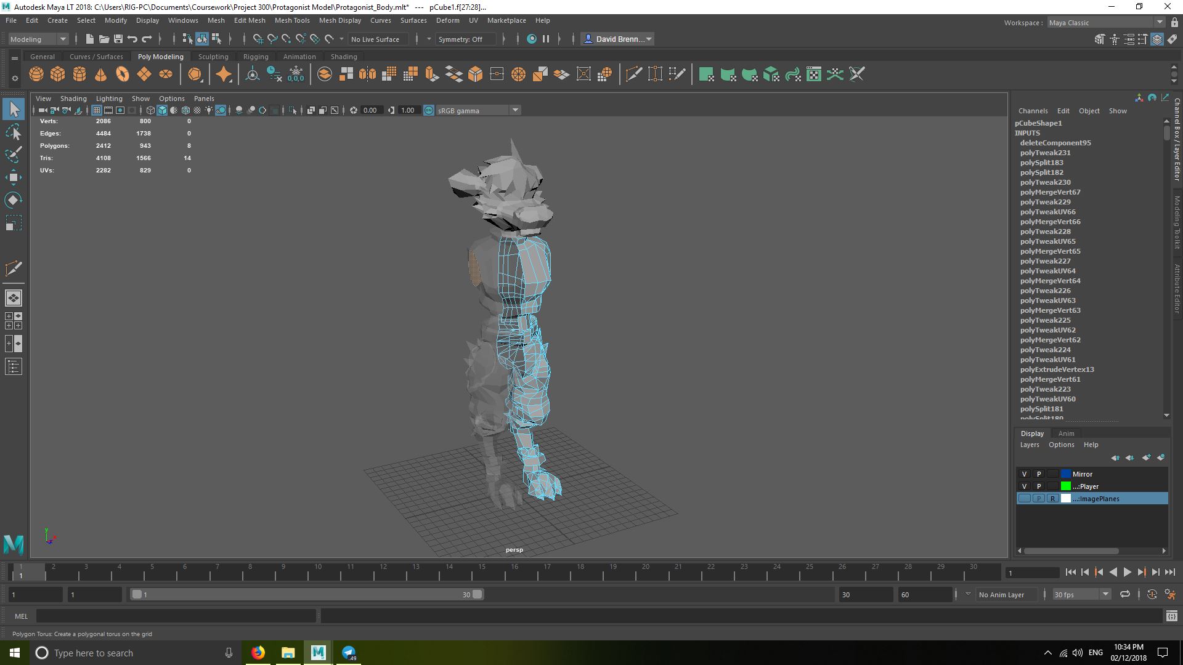Open the Edit Mesh menu
This screenshot has width=1183, height=665.
(250, 20)
